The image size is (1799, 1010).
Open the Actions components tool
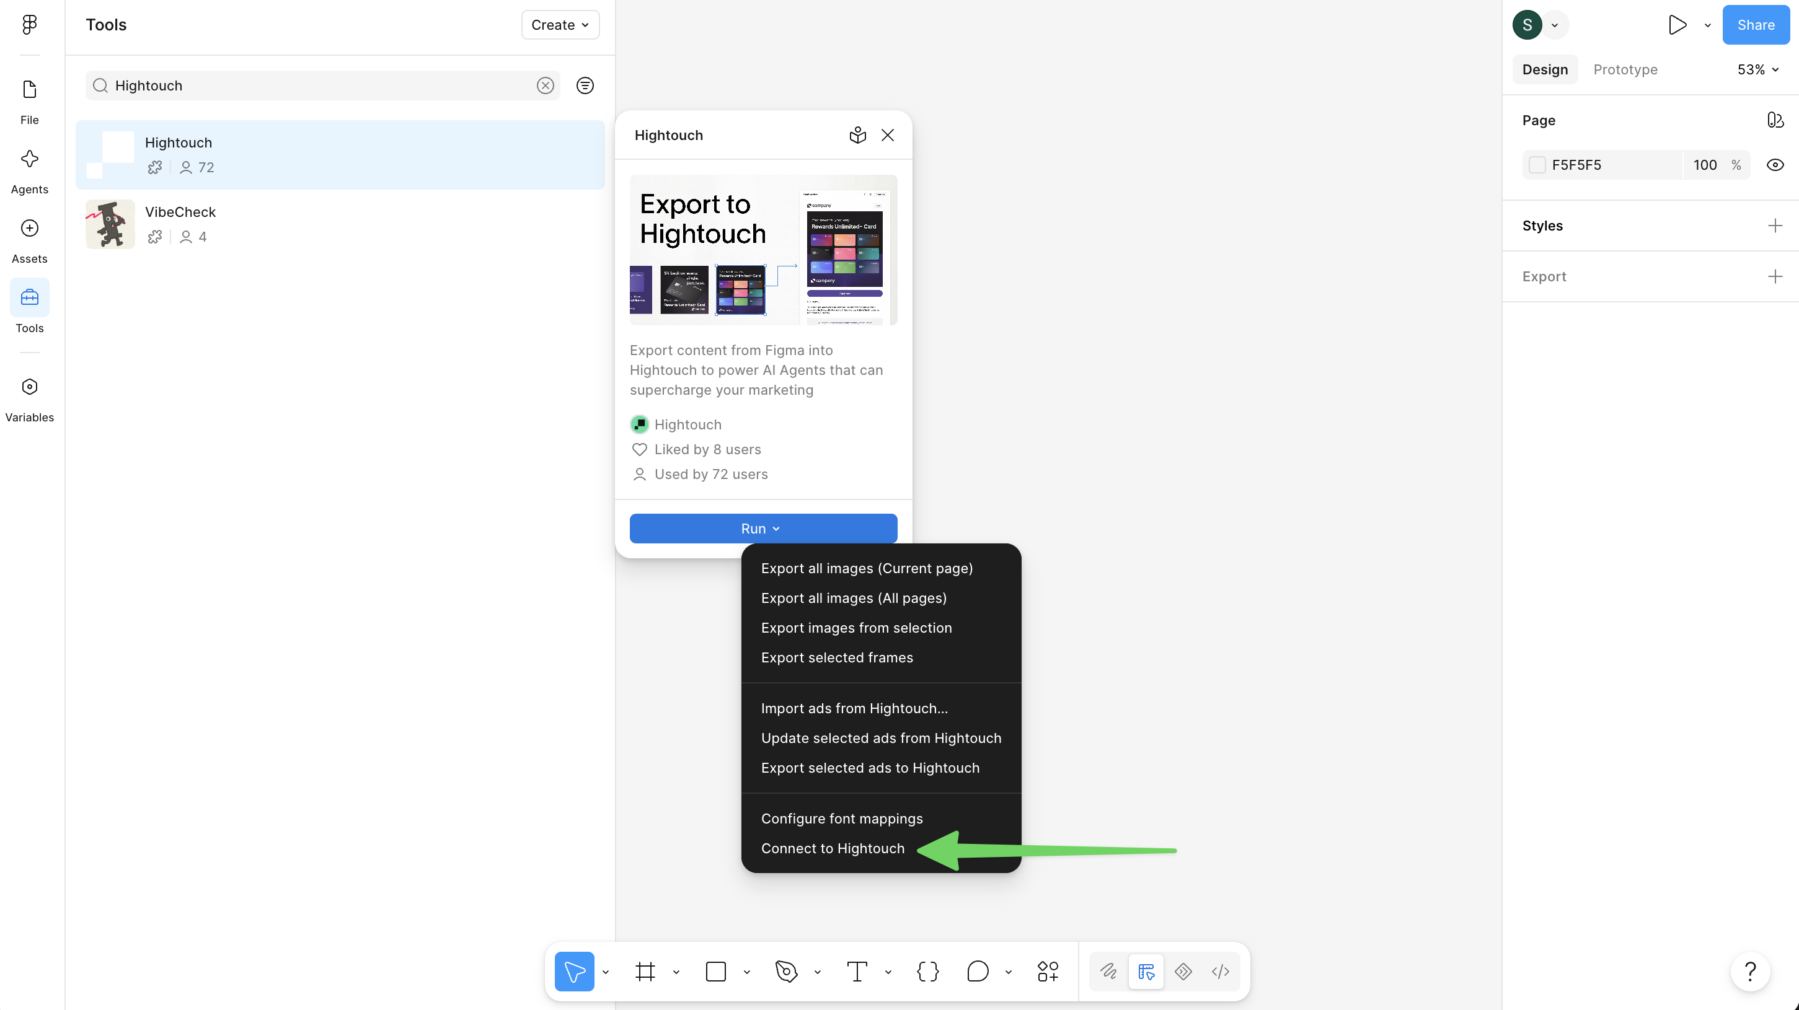pos(1048,971)
